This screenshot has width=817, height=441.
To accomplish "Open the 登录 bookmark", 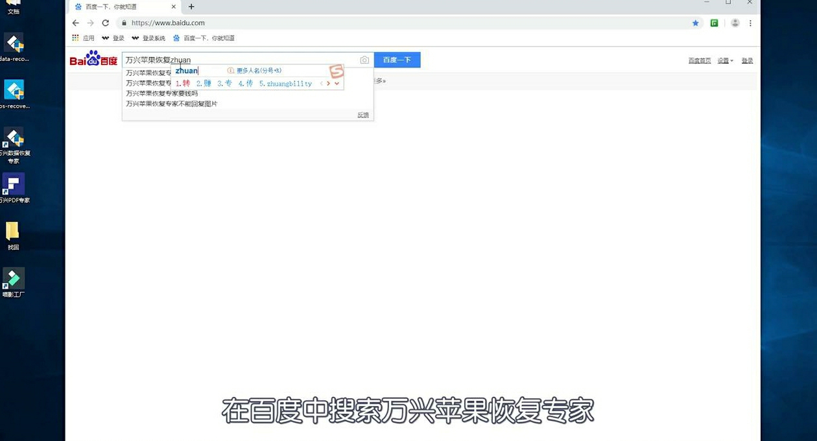I will point(113,38).
